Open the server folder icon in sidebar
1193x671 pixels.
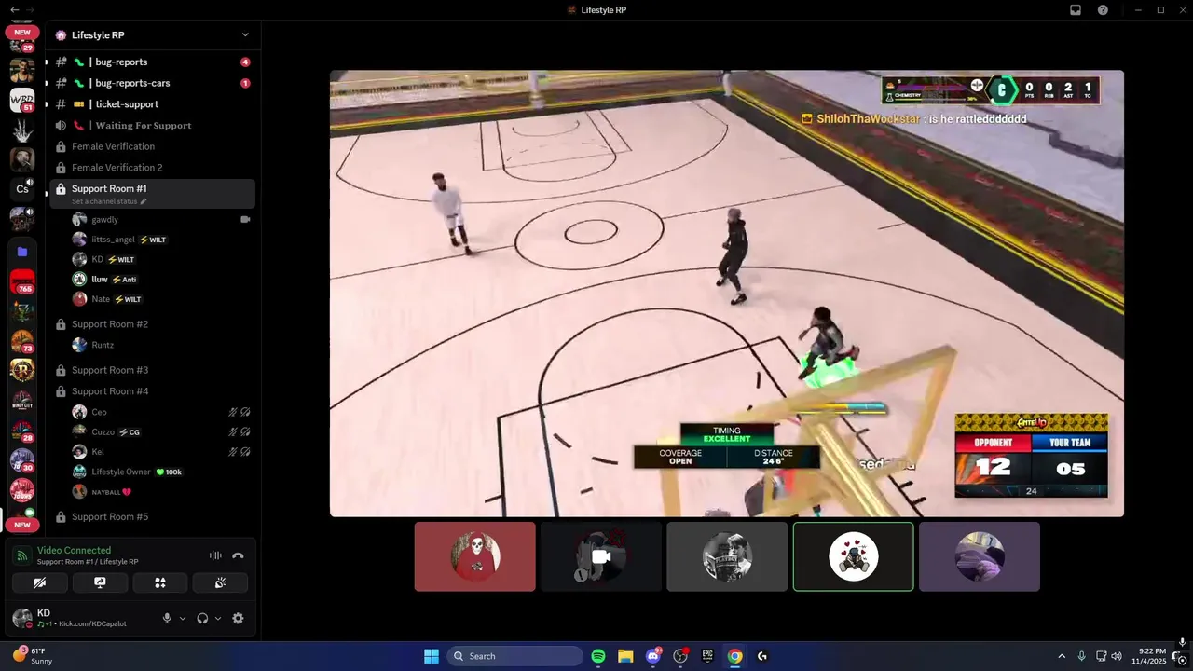click(22, 252)
